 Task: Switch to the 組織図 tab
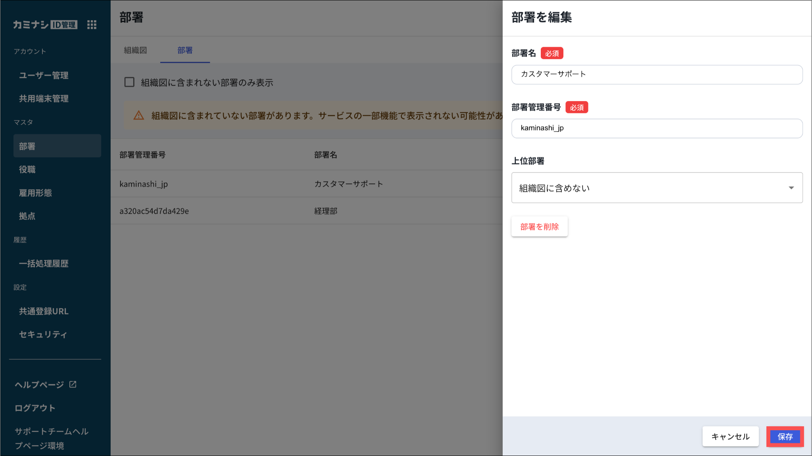point(135,50)
